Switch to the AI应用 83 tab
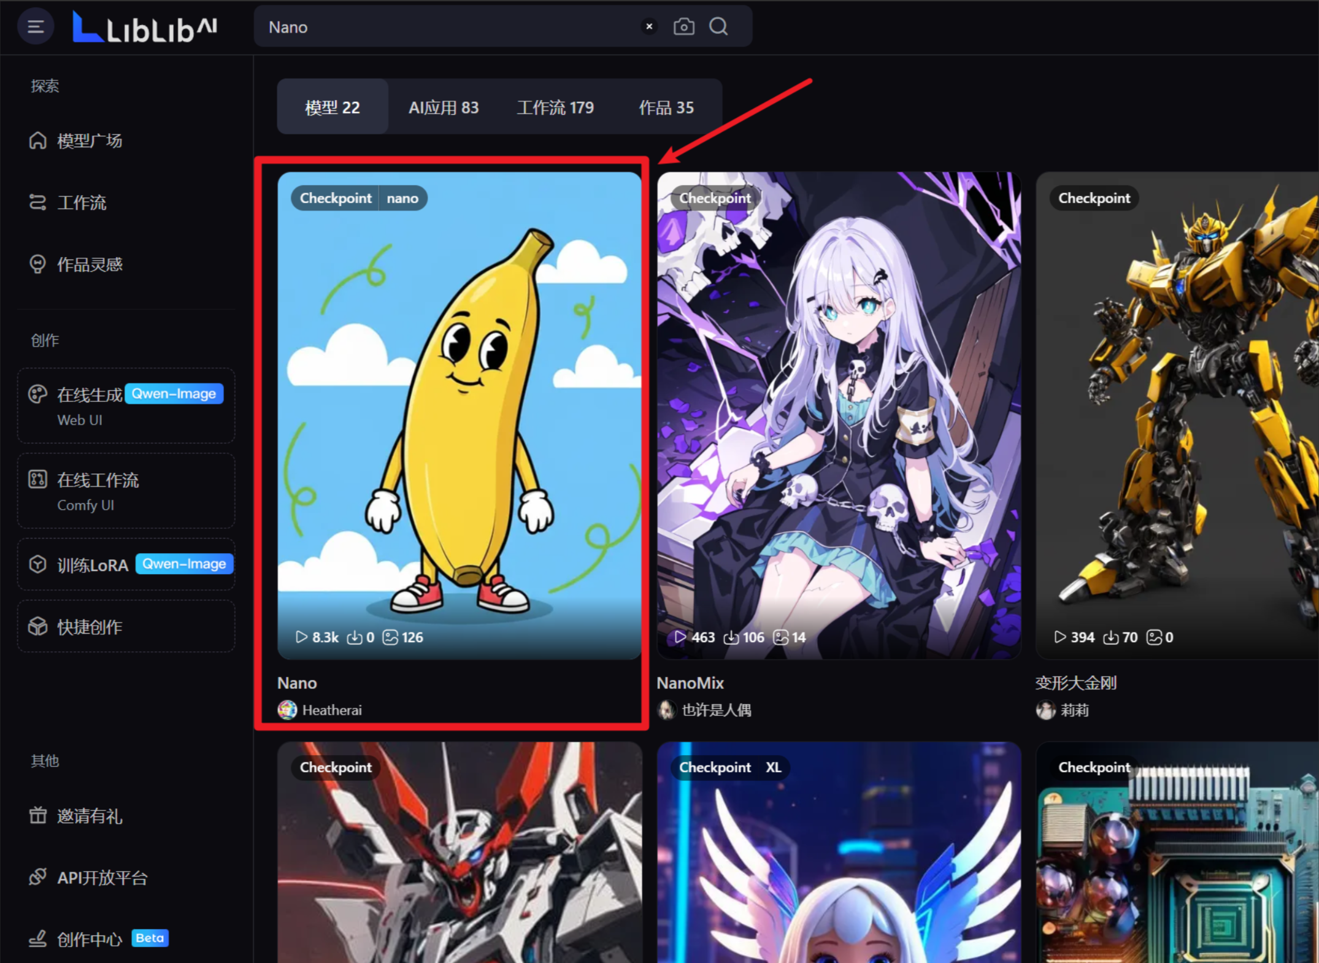Viewport: 1319px width, 963px height. pos(444,107)
